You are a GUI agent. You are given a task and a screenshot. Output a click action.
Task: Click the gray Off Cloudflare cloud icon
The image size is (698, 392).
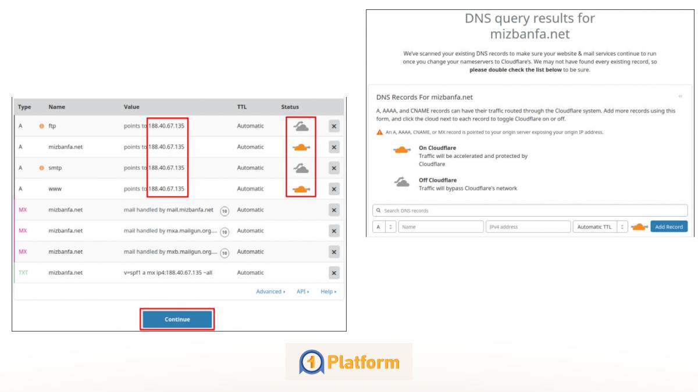401,182
